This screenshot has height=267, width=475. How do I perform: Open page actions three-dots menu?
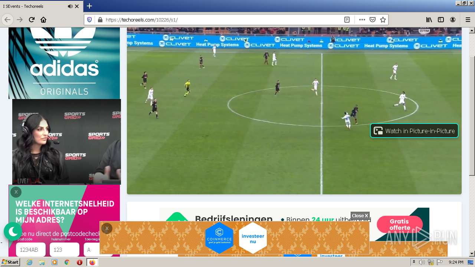[x=362, y=20]
